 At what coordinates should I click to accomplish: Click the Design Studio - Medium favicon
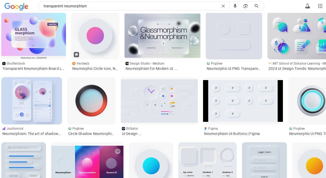[127, 64]
